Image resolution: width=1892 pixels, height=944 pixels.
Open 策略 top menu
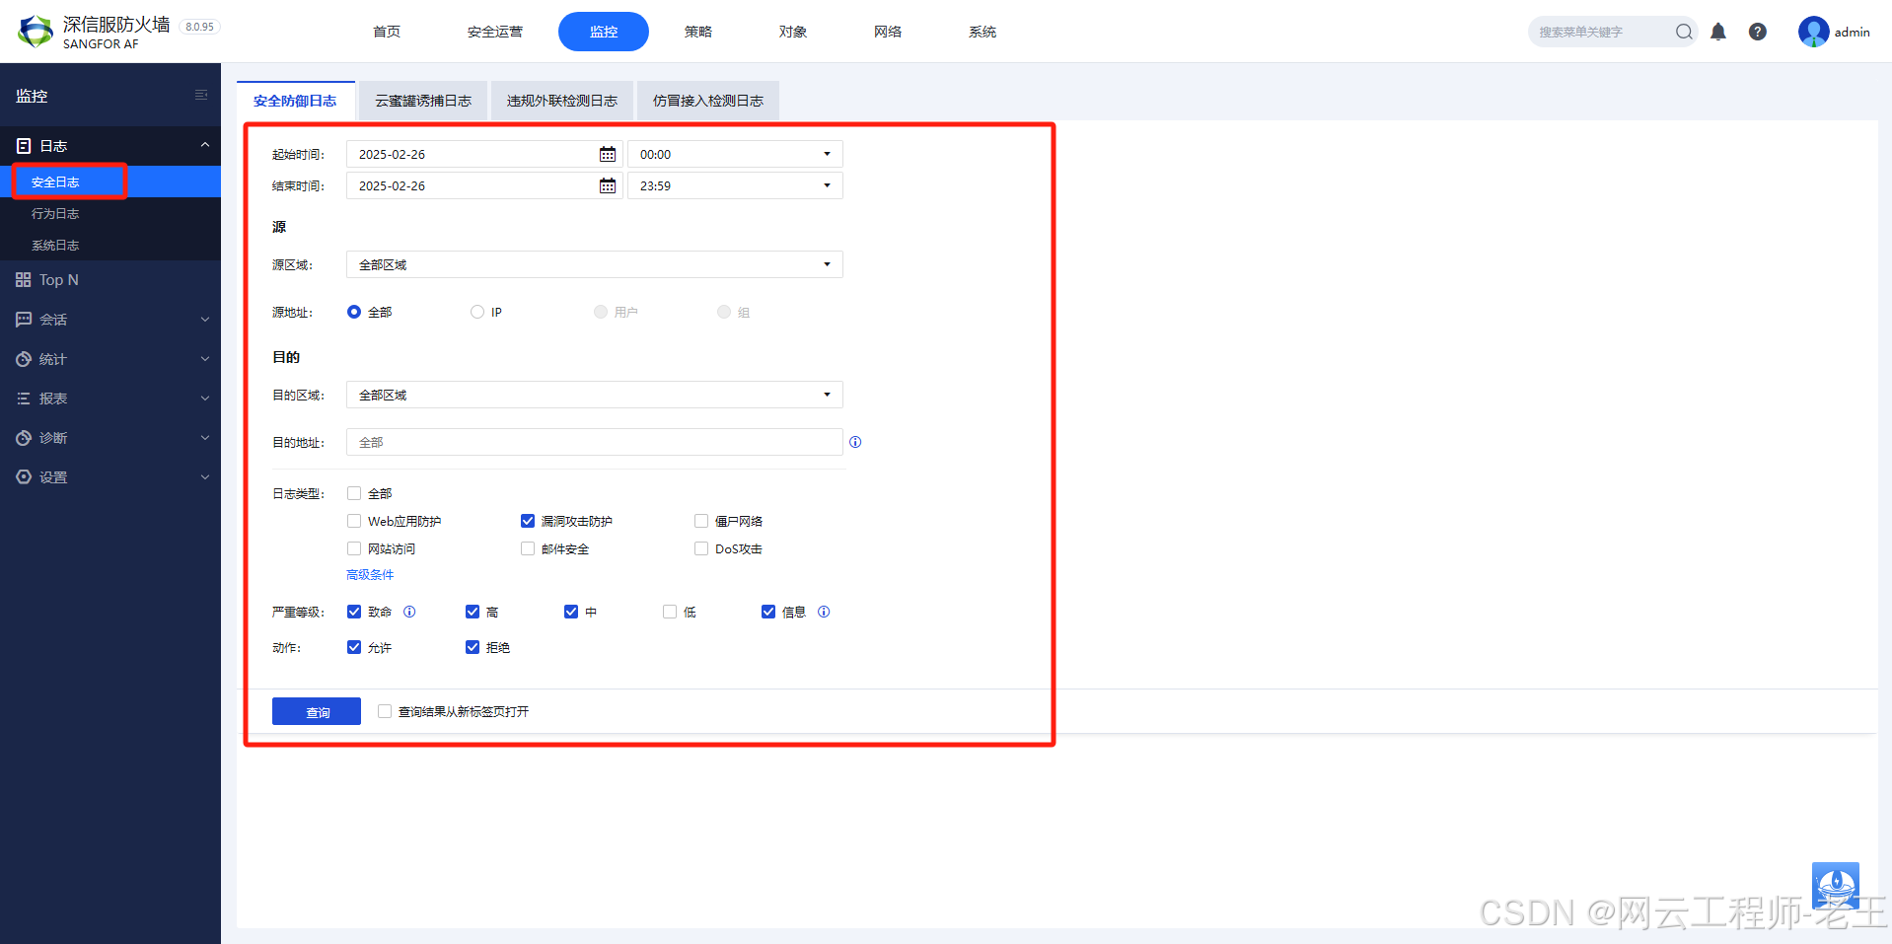click(x=698, y=32)
